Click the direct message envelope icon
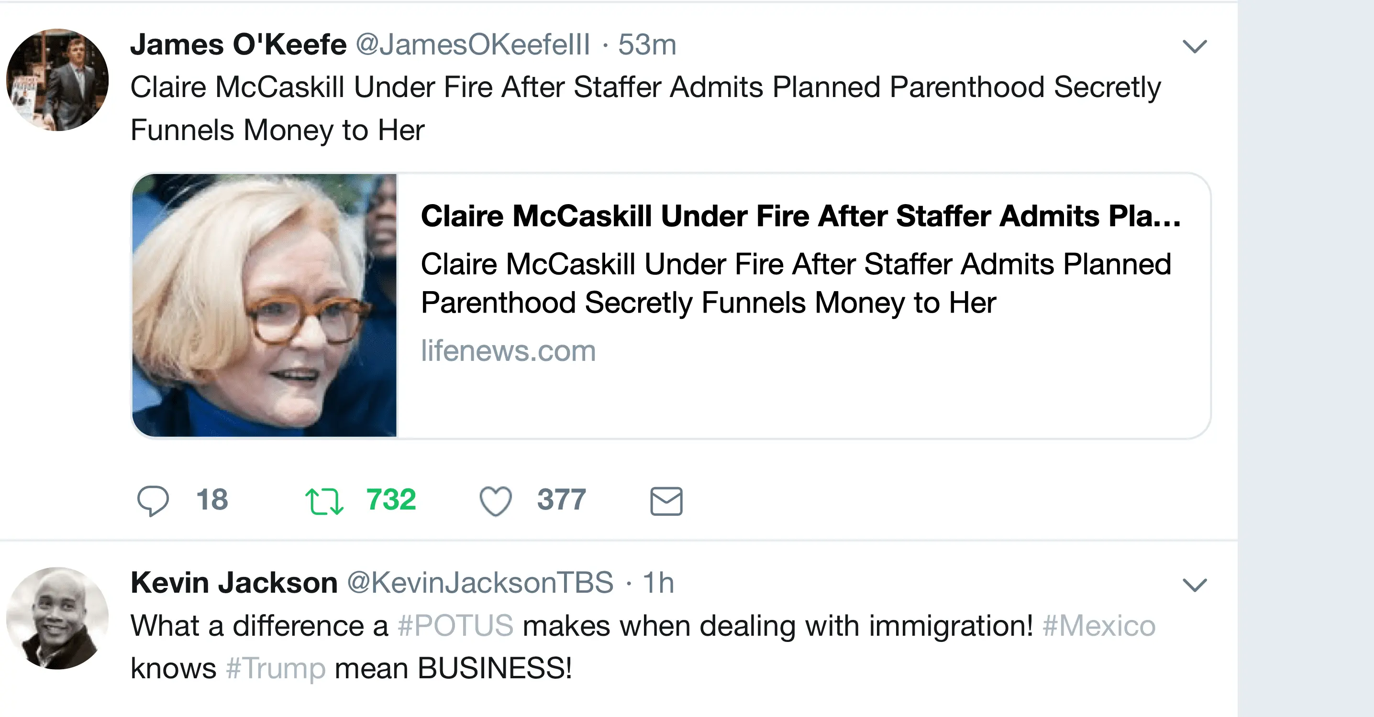1374x717 pixels. [666, 501]
